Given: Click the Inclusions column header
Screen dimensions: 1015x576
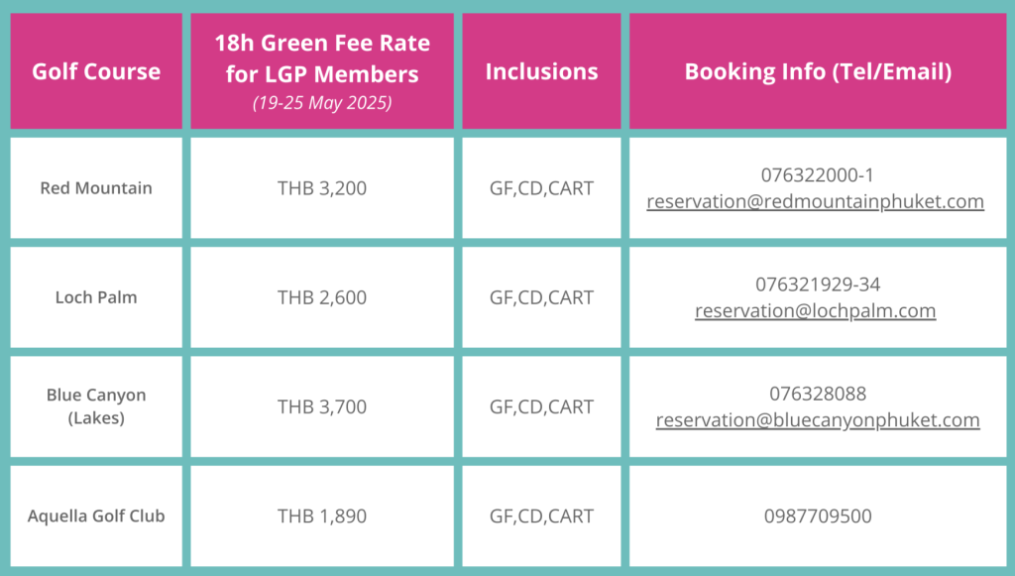Looking at the screenshot, I should click(x=542, y=71).
